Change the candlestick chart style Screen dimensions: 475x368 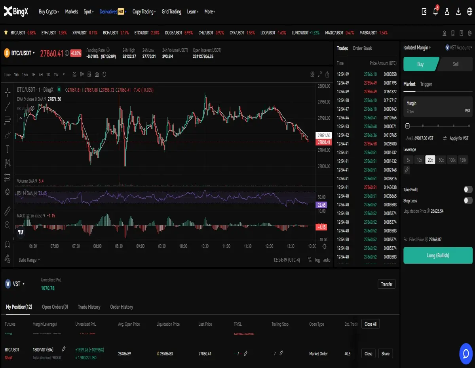click(x=82, y=74)
